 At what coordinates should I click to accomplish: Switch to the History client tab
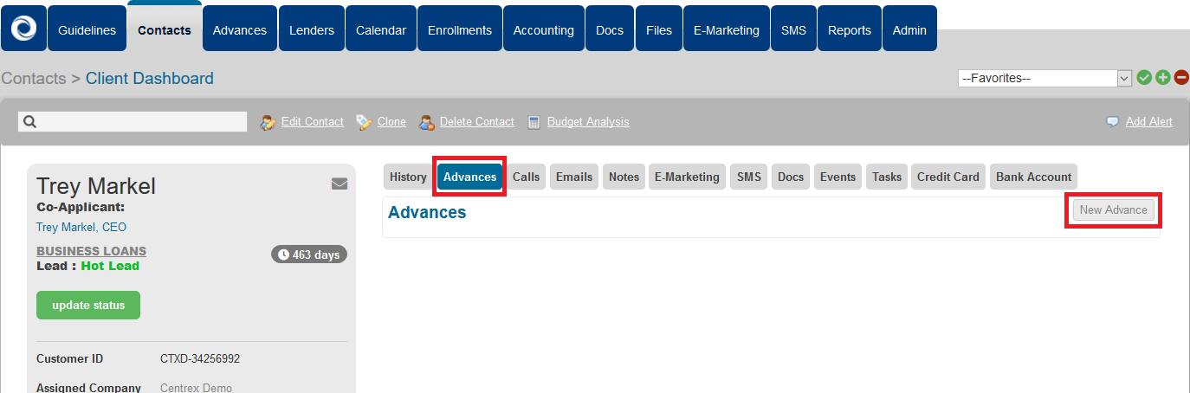(x=408, y=177)
